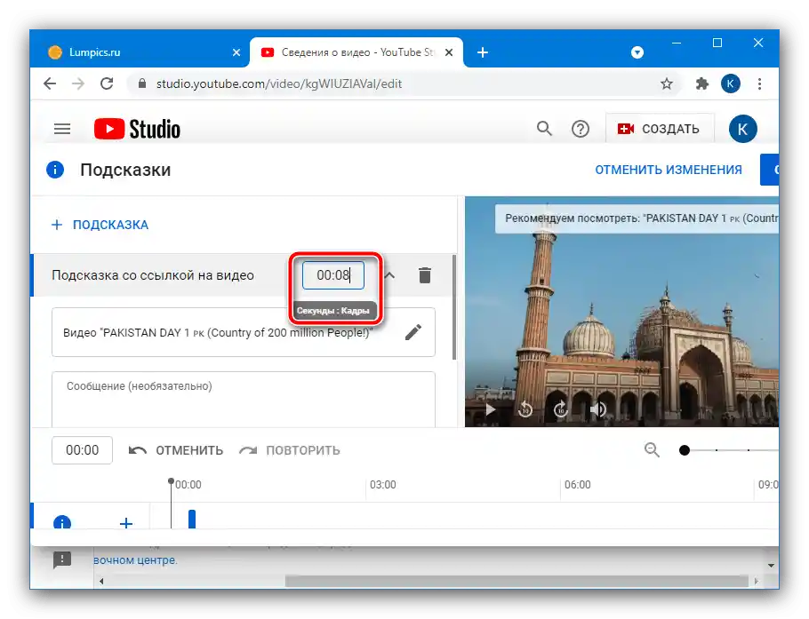Click the blue info icon beside Подсказки
This screenshot has width=809, height=619.
point(55,170)
